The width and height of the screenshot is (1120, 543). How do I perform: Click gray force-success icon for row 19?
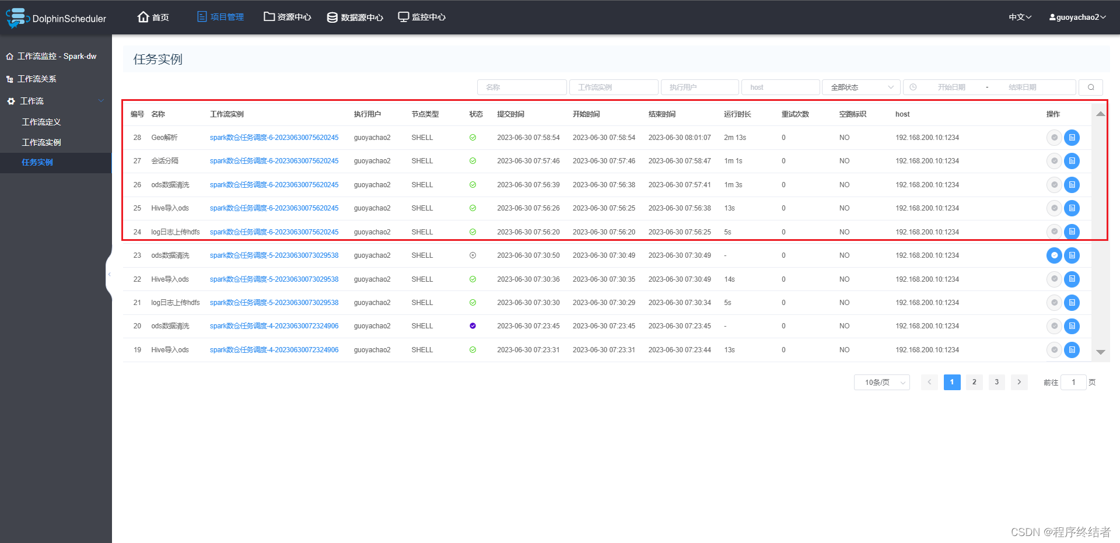[x=1054, y=350]
